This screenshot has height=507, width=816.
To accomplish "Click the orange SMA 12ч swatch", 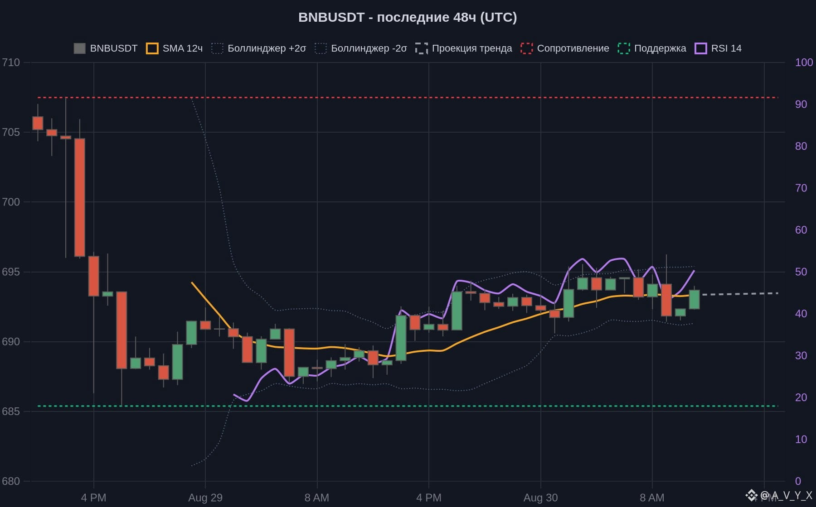I will [x=152, y=48].
